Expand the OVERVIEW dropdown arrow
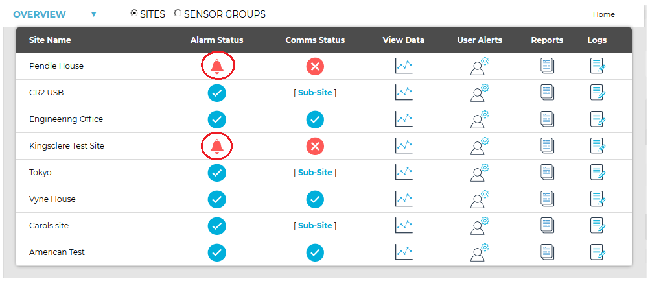The height and width of the screenshot is (281, 650). pyautogui.click(x=94, y=14)
